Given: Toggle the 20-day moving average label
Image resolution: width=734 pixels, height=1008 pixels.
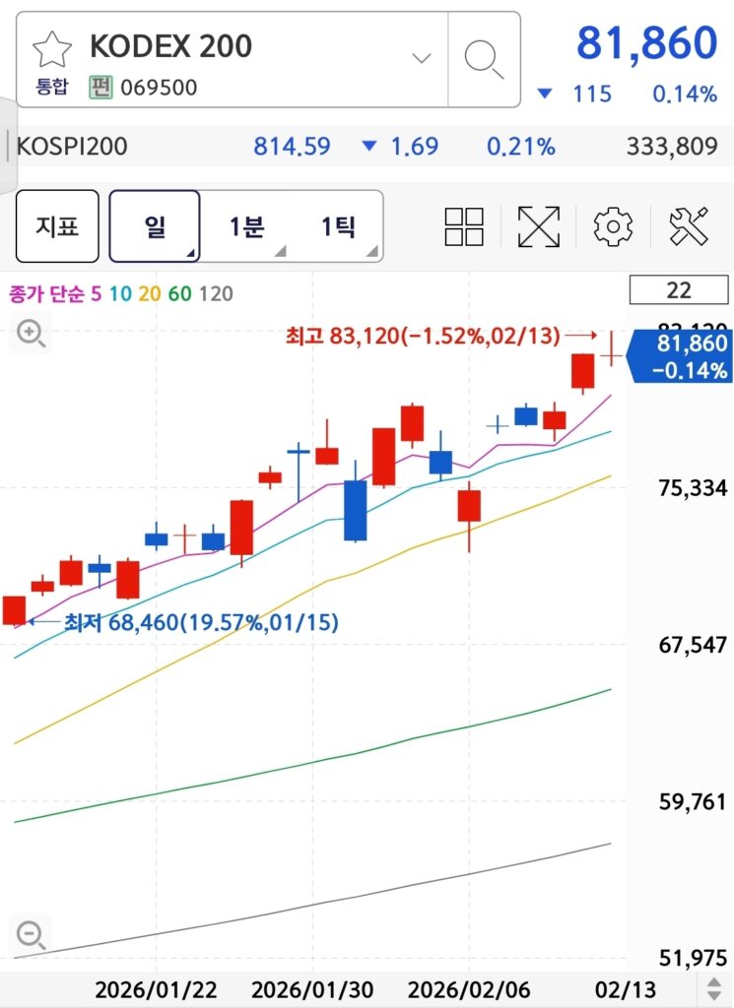Looking at the screenshot, I should coord(151,293).
